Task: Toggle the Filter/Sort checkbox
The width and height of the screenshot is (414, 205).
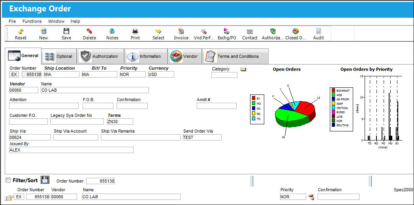Action: (x=8, y=180)
